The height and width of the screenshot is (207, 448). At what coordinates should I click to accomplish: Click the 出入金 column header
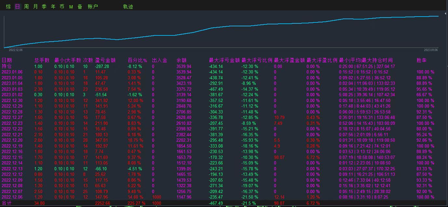[x=159, y=60]
